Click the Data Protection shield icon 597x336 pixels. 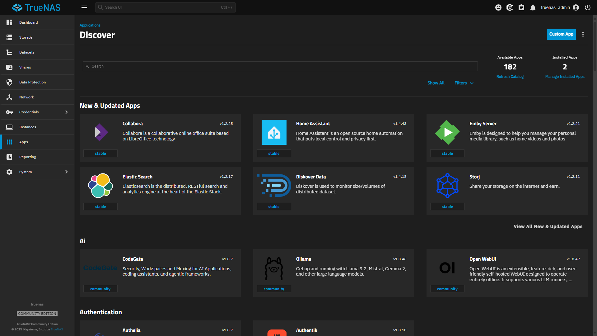[9, 82]
